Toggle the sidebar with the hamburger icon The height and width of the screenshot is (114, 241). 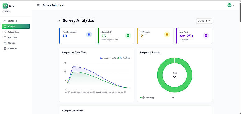tap(39, 5)
